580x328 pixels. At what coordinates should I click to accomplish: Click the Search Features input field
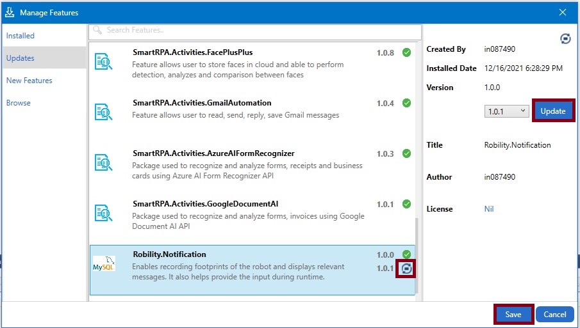click(256, 30)
